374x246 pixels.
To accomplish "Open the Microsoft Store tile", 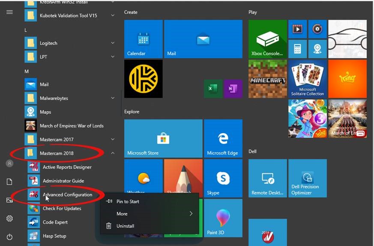I will point(163,138).
